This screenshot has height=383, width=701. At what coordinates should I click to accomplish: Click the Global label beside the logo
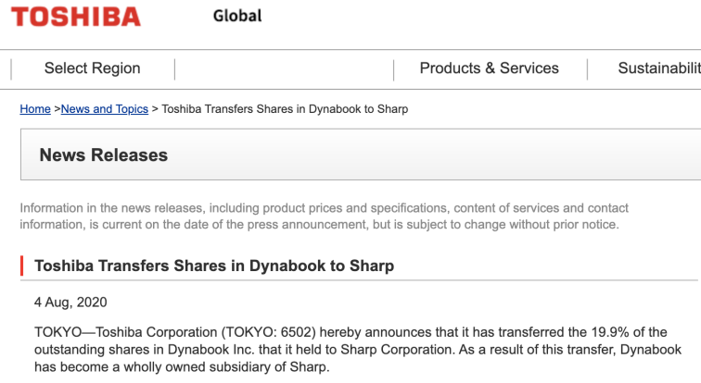pyautogui.click(x=237, y=16)
